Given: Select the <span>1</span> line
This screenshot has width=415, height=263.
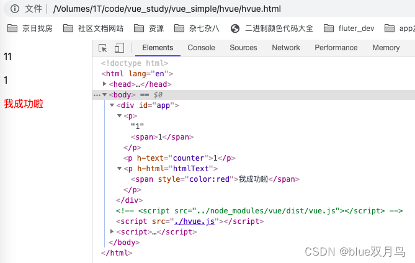Looking at the screenshot, I should [163, 137].
